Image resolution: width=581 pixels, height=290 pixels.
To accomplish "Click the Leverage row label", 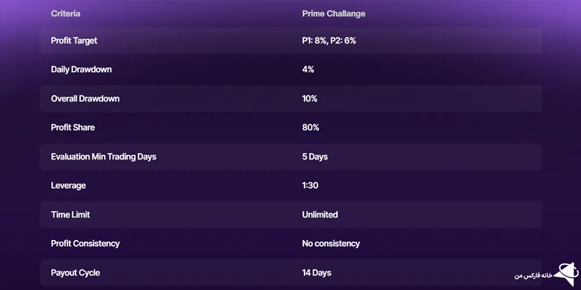I will (69, 186).
